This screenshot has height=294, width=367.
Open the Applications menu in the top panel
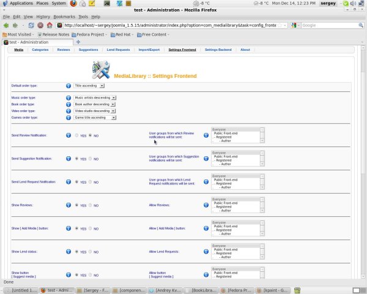(x=21, y=3)
